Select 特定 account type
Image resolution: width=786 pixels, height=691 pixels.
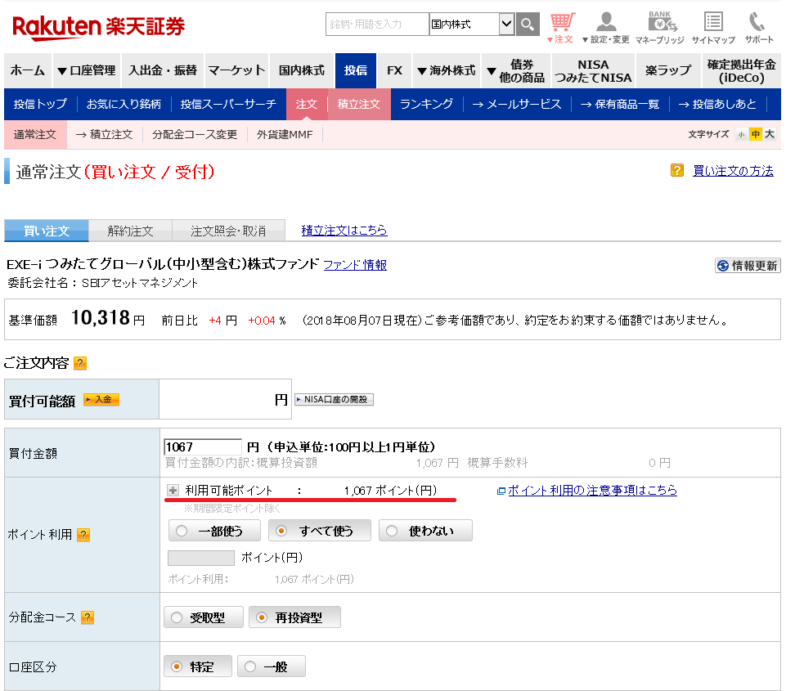pos(198,666)
